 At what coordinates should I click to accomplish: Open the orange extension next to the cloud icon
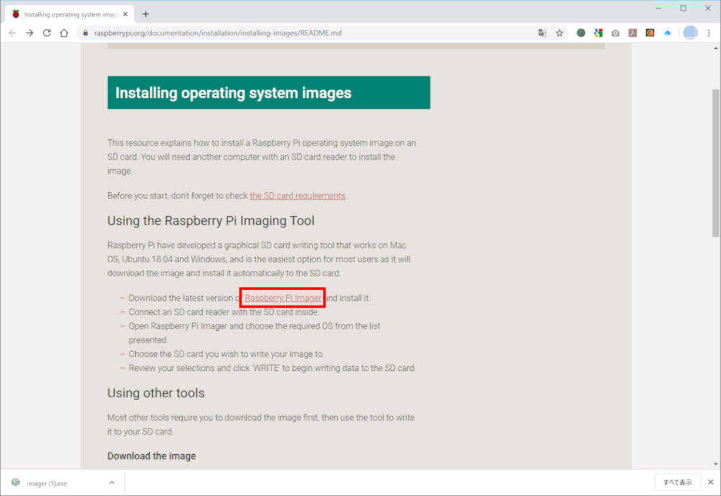click(x=650, y=33)
